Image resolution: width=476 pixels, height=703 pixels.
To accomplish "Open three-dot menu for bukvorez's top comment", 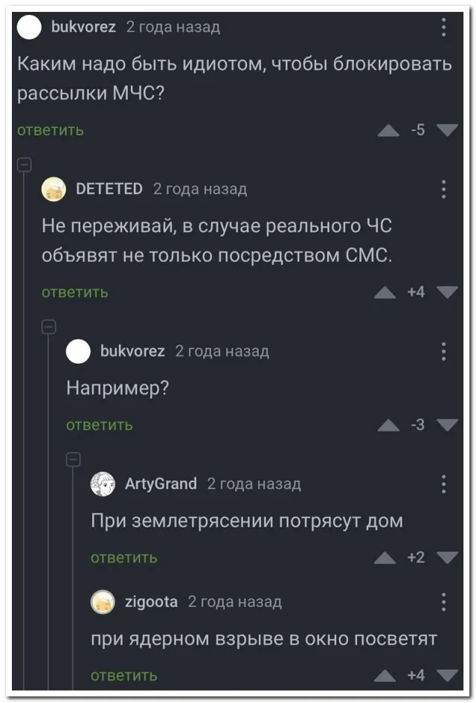I will [x=443, y=28].
